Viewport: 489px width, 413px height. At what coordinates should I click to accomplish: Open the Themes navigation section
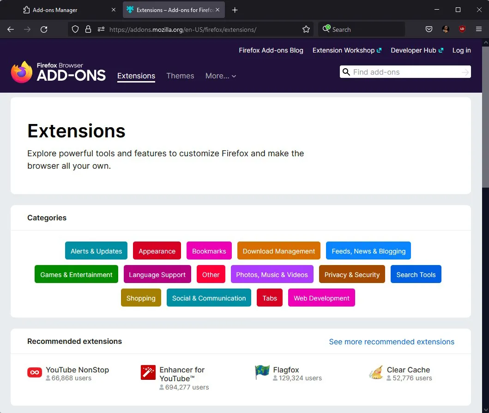tap(180, 76)
